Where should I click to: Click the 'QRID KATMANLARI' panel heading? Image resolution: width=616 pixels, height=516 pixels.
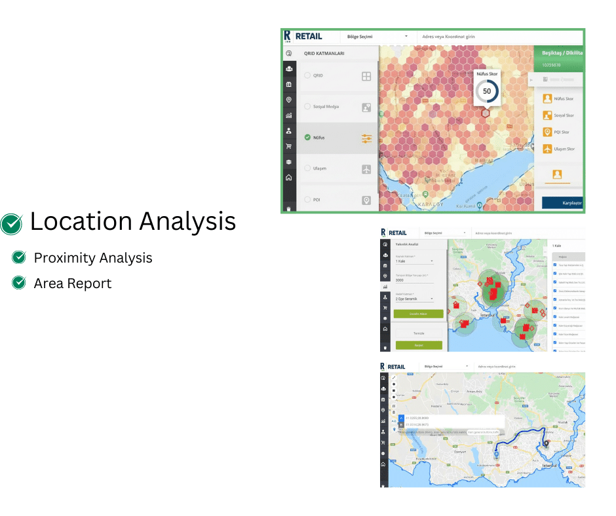[324, 54]
